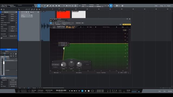The width and height of the screenshot is (173, 97).
Task: Click the Compare button in plugin header
Action: [x=58, y=25]
